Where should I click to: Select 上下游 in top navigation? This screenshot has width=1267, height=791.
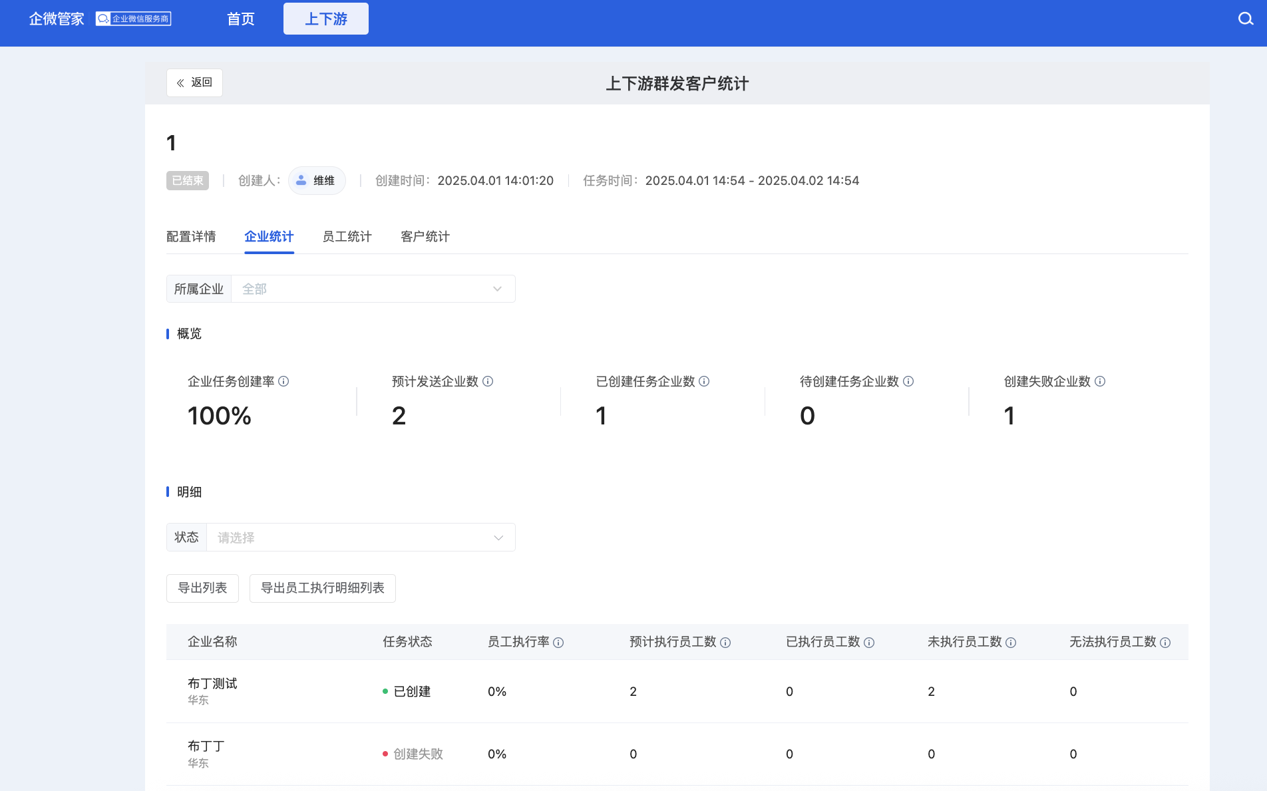pyautogui.click(x=326, y=19)
